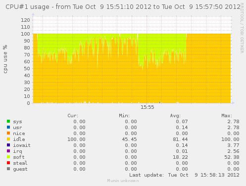The image size is (246, 186).
Task: Click the 100 label on the y-axis
Action: [x=25, y=34]
